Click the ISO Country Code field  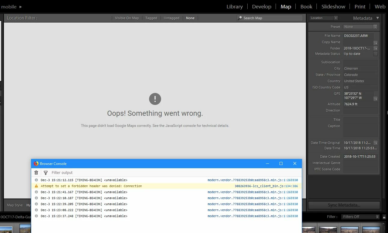coord(360,87)
